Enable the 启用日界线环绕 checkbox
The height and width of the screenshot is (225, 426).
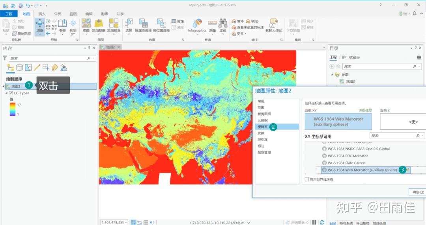click(x=307, y=179)
